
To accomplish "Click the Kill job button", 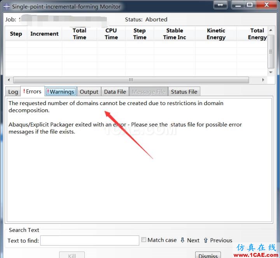I will (72, 255).
